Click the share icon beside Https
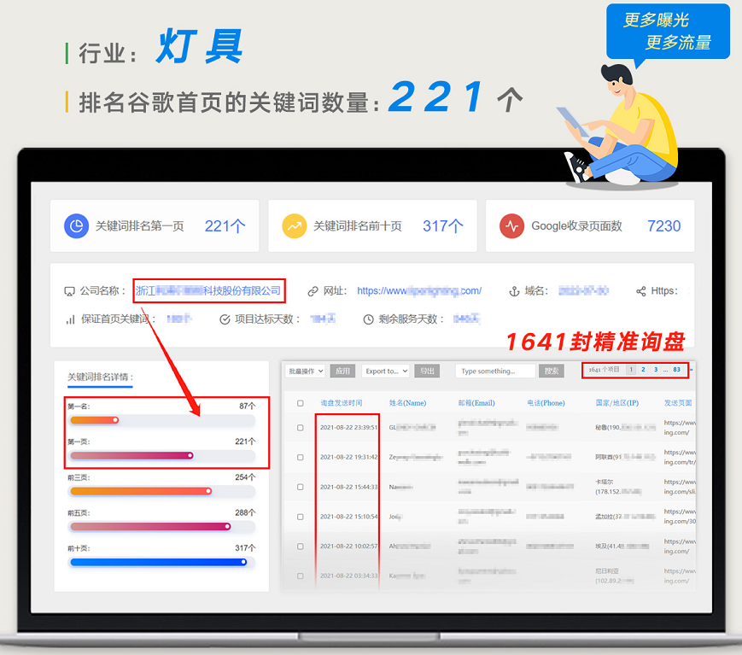 pos(640,291)
